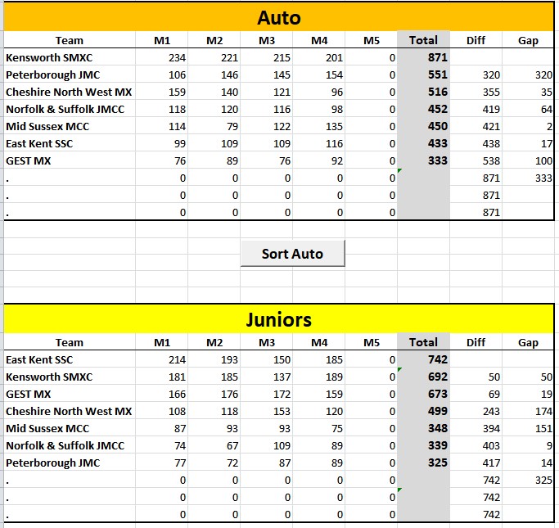559x528 pixels.
Task: Select the orange Auto title banner
Action: coord(279,17)
